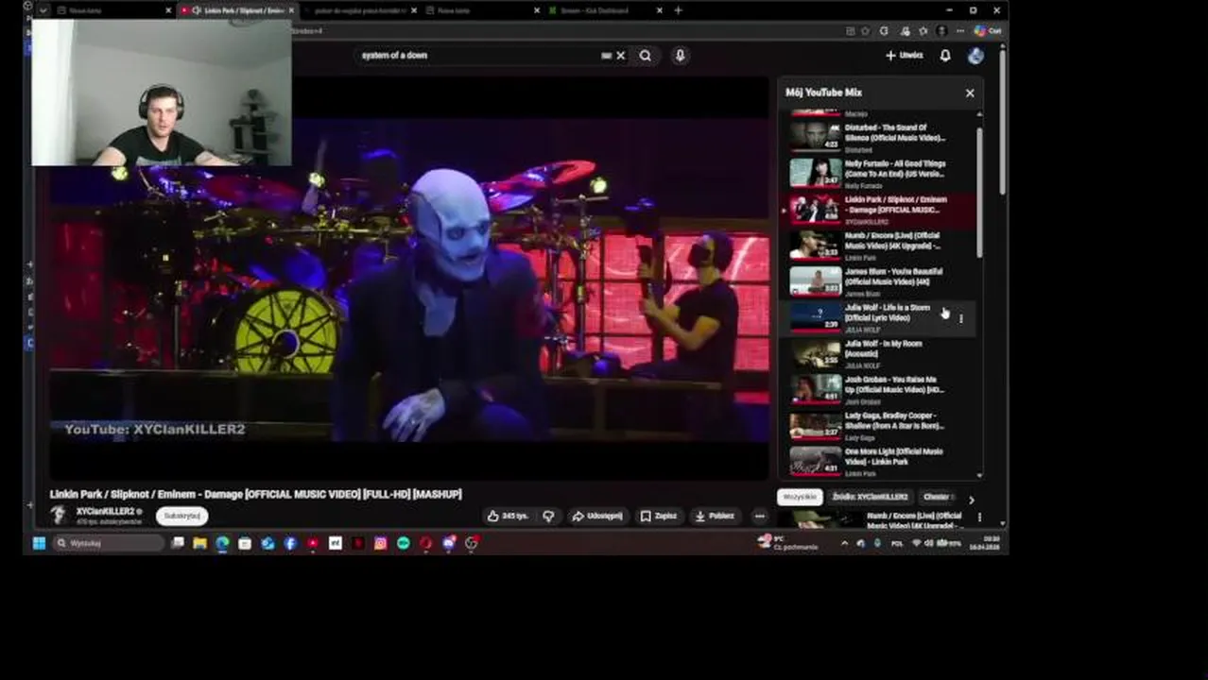The height and width of the screenshot is (680, 1208).
Task: Play Nelly Furtado - All Good Things
Action: [879, 173]
